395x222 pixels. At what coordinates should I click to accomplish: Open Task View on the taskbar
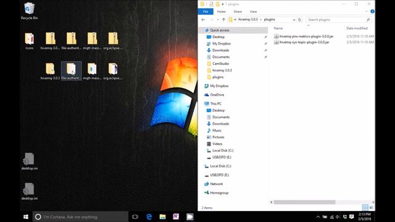[135, 216]
